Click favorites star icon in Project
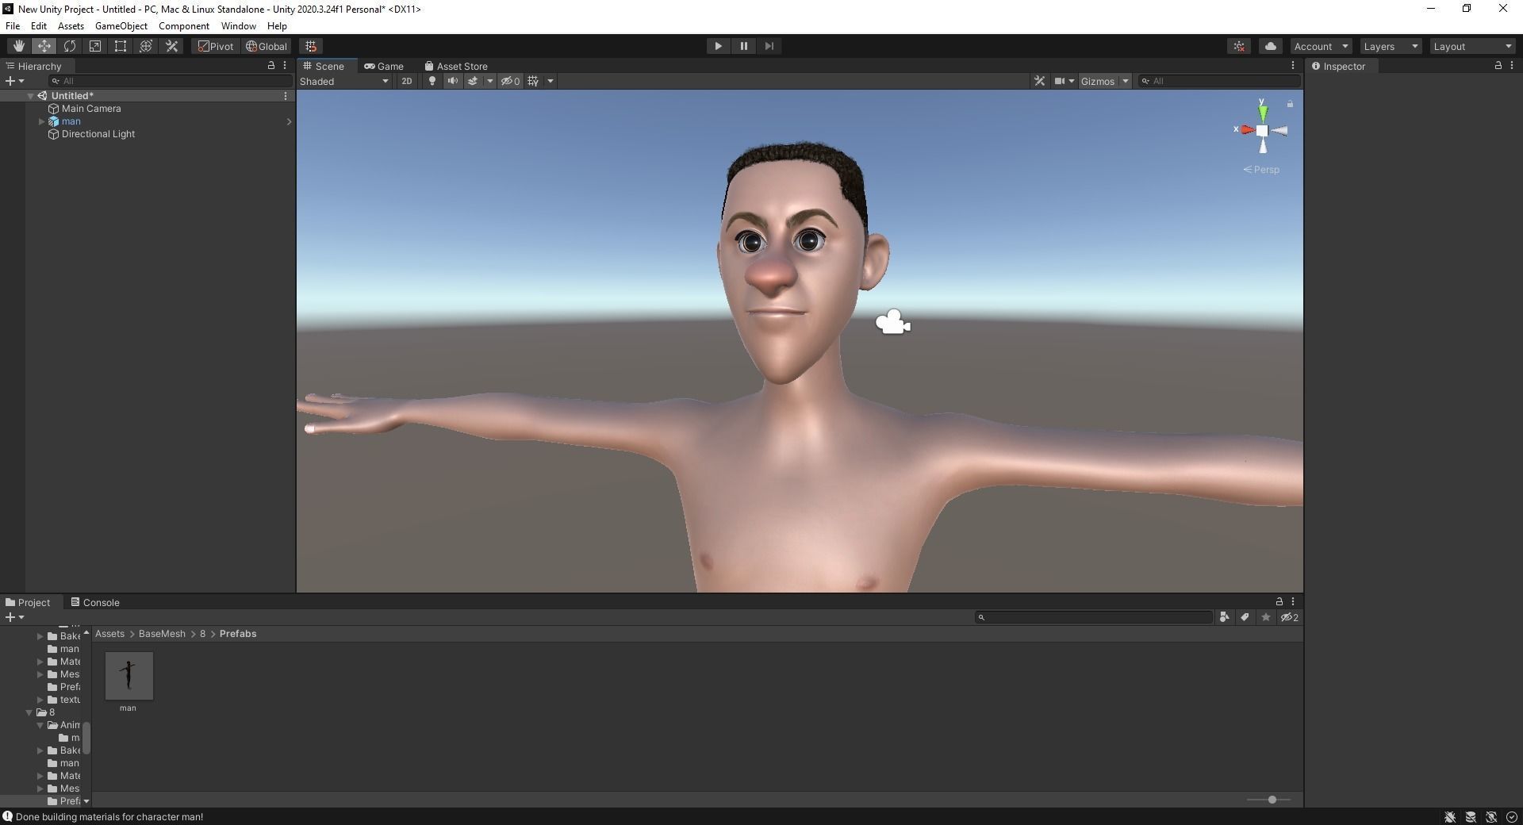The height and width of the screenshot is (825, 1523). click(1265, 617)
